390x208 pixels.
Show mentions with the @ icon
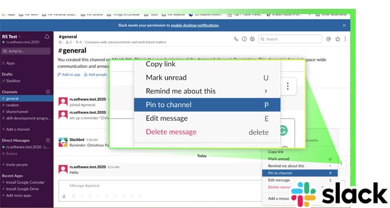pyautogui.click(x=328, y=39)
